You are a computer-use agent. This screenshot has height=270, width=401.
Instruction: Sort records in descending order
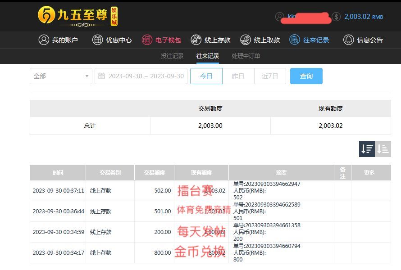(367, 149)
